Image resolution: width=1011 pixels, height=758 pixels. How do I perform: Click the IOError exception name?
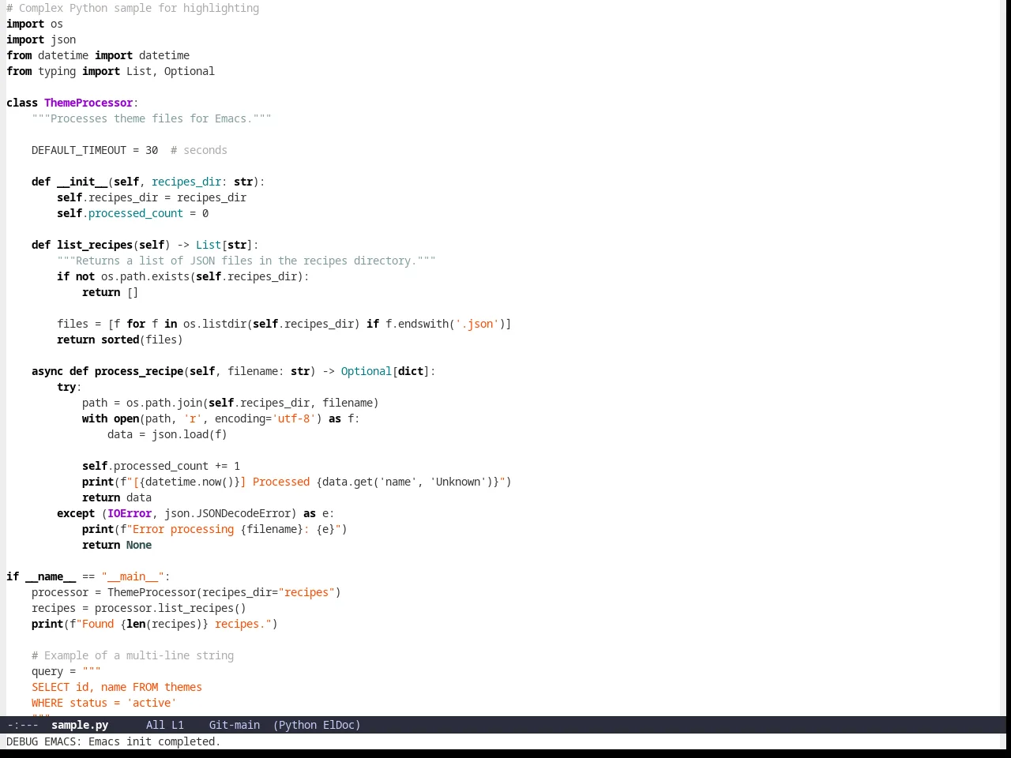130,513
